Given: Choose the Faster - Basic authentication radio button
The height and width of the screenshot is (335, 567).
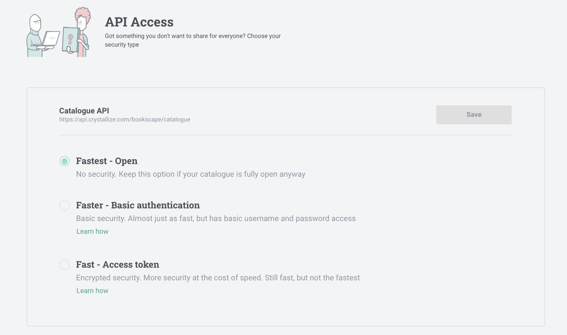Looking at the screenshot, I should click(x=65, y=205).
